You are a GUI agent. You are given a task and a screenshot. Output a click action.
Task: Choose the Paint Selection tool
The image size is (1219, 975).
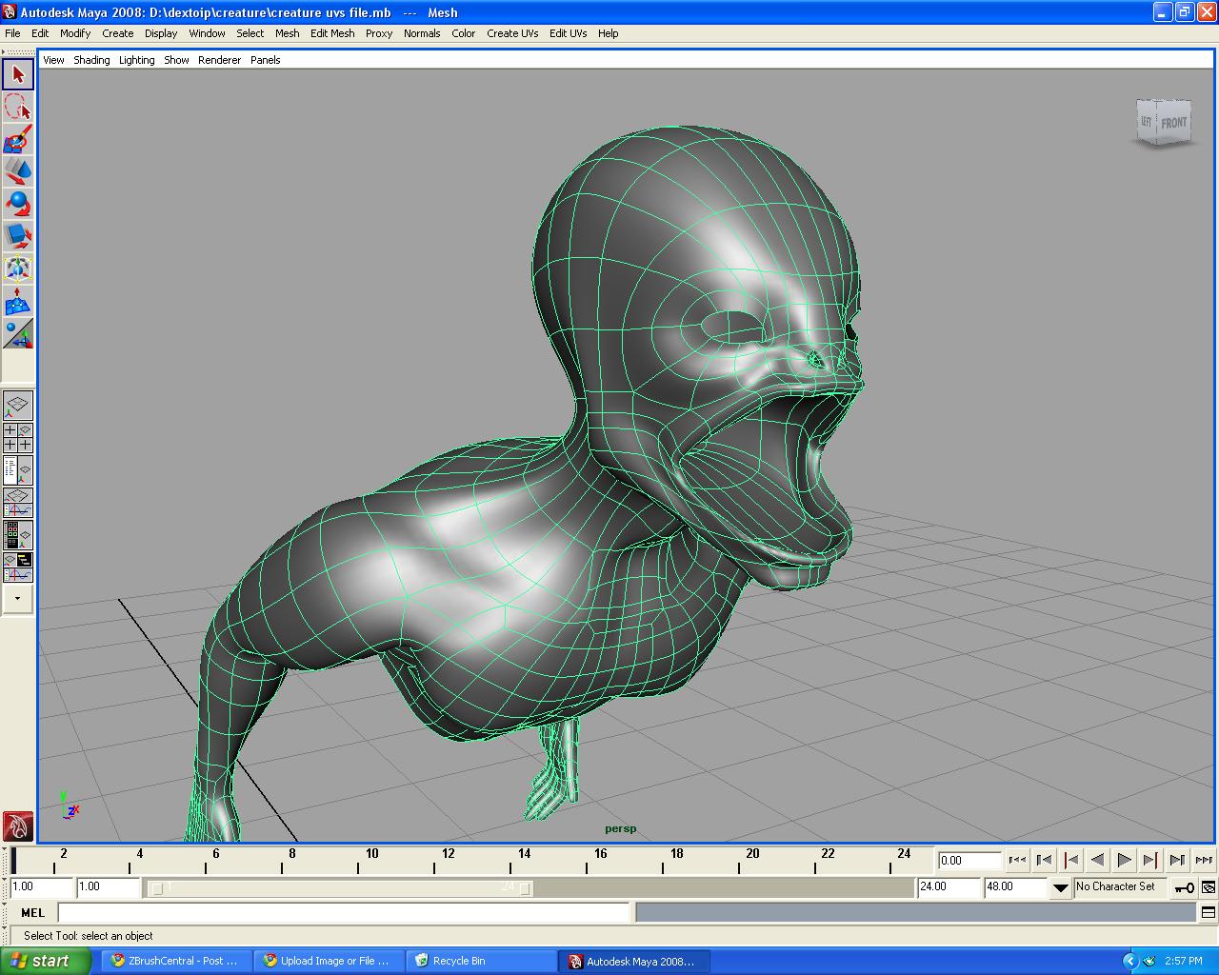pyautogui.click(x=18, y=139)
